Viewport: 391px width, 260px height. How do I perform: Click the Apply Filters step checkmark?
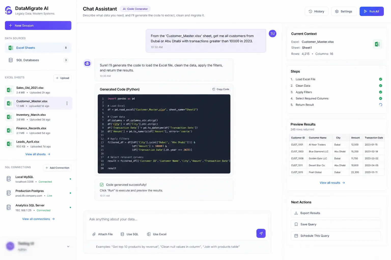click(x=380, y=92)
